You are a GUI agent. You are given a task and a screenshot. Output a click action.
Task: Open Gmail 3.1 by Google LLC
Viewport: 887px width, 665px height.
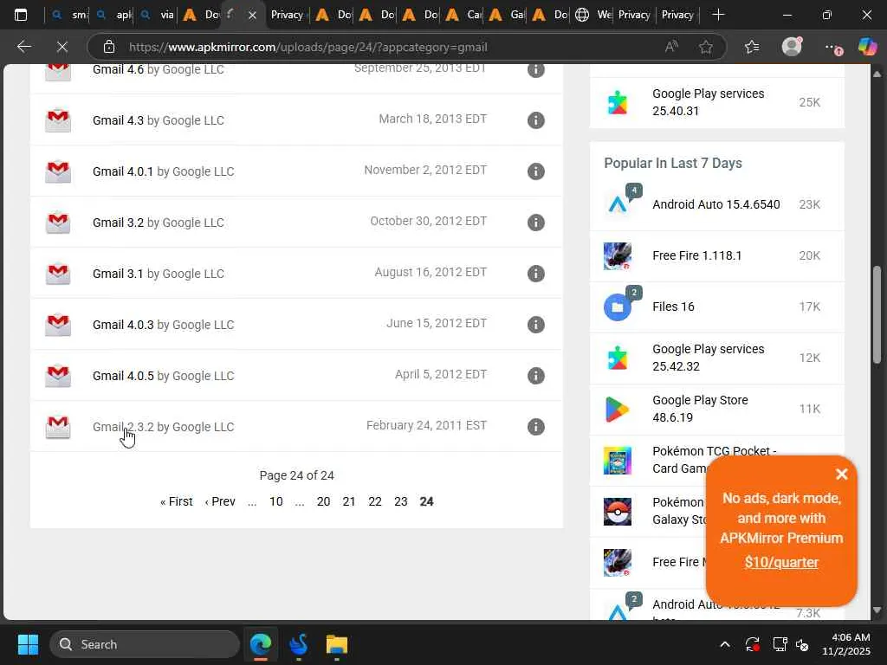coord(159,274)
